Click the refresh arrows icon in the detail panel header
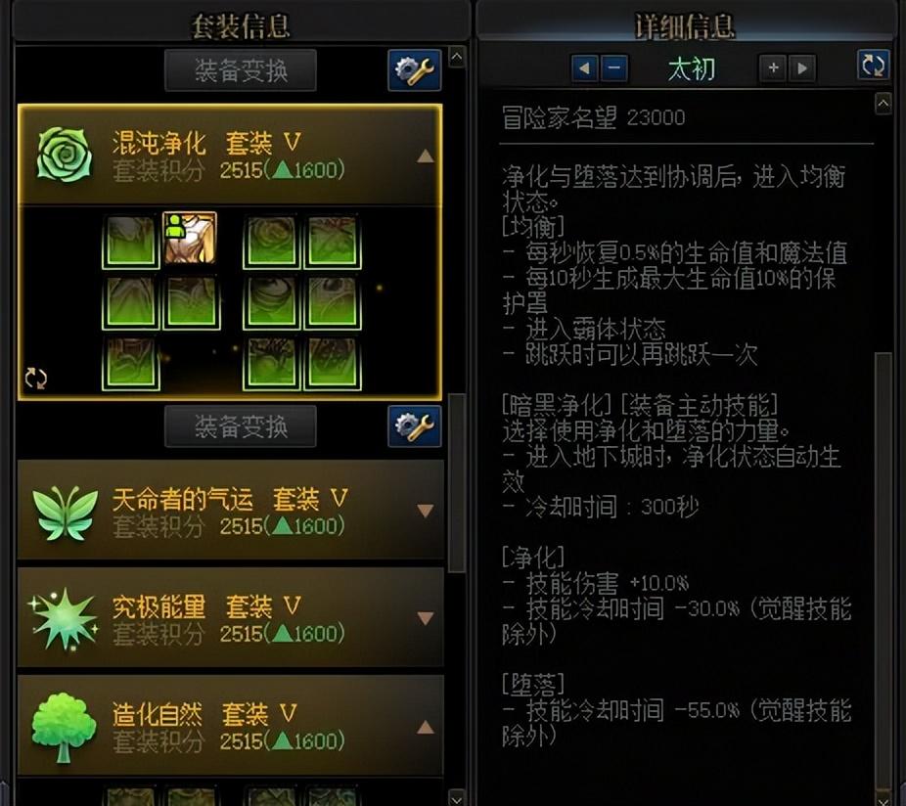 pyautogui.click(x=873, y=65)
